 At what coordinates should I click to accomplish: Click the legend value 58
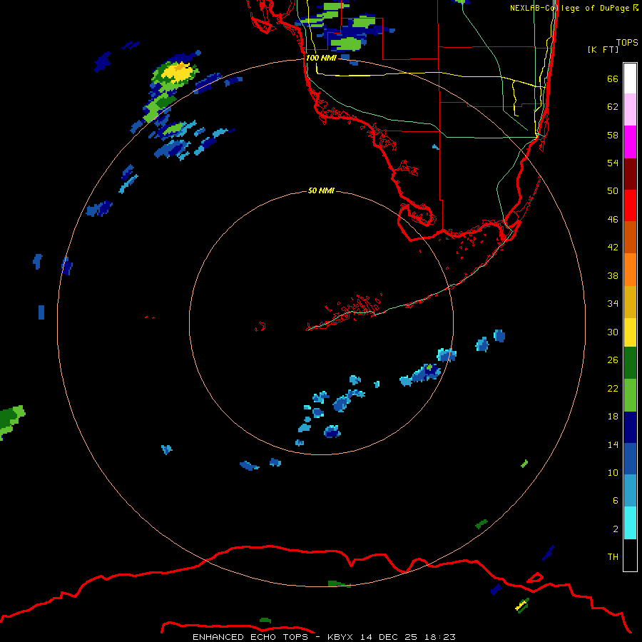(x=613, y=135)
